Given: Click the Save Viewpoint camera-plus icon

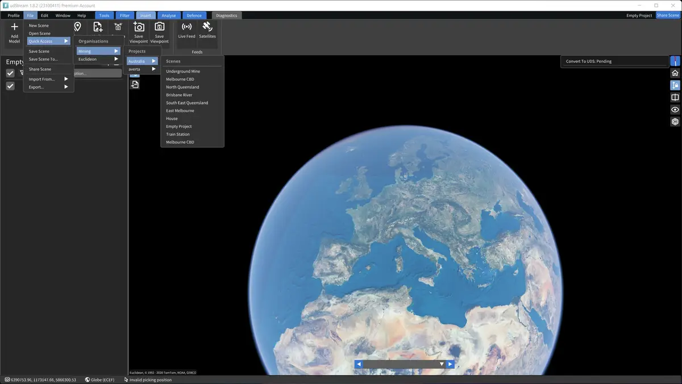Looking at the screenshot, I should pyautogui.click(x=139, y=27).
